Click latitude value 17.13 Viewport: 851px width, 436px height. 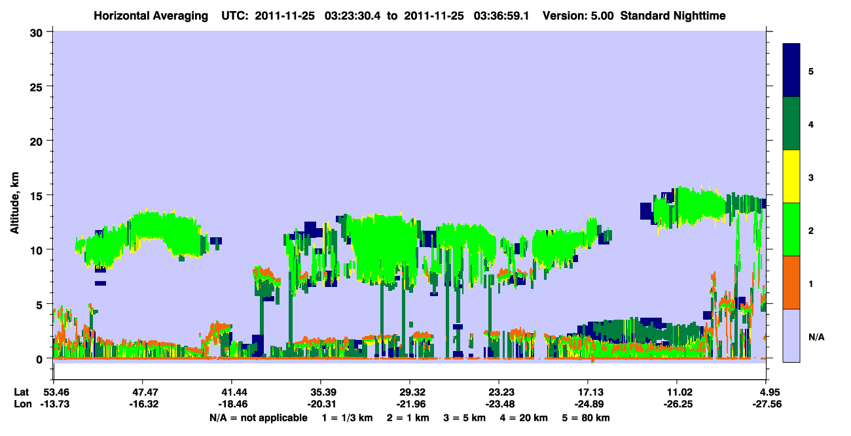(588, 392)
